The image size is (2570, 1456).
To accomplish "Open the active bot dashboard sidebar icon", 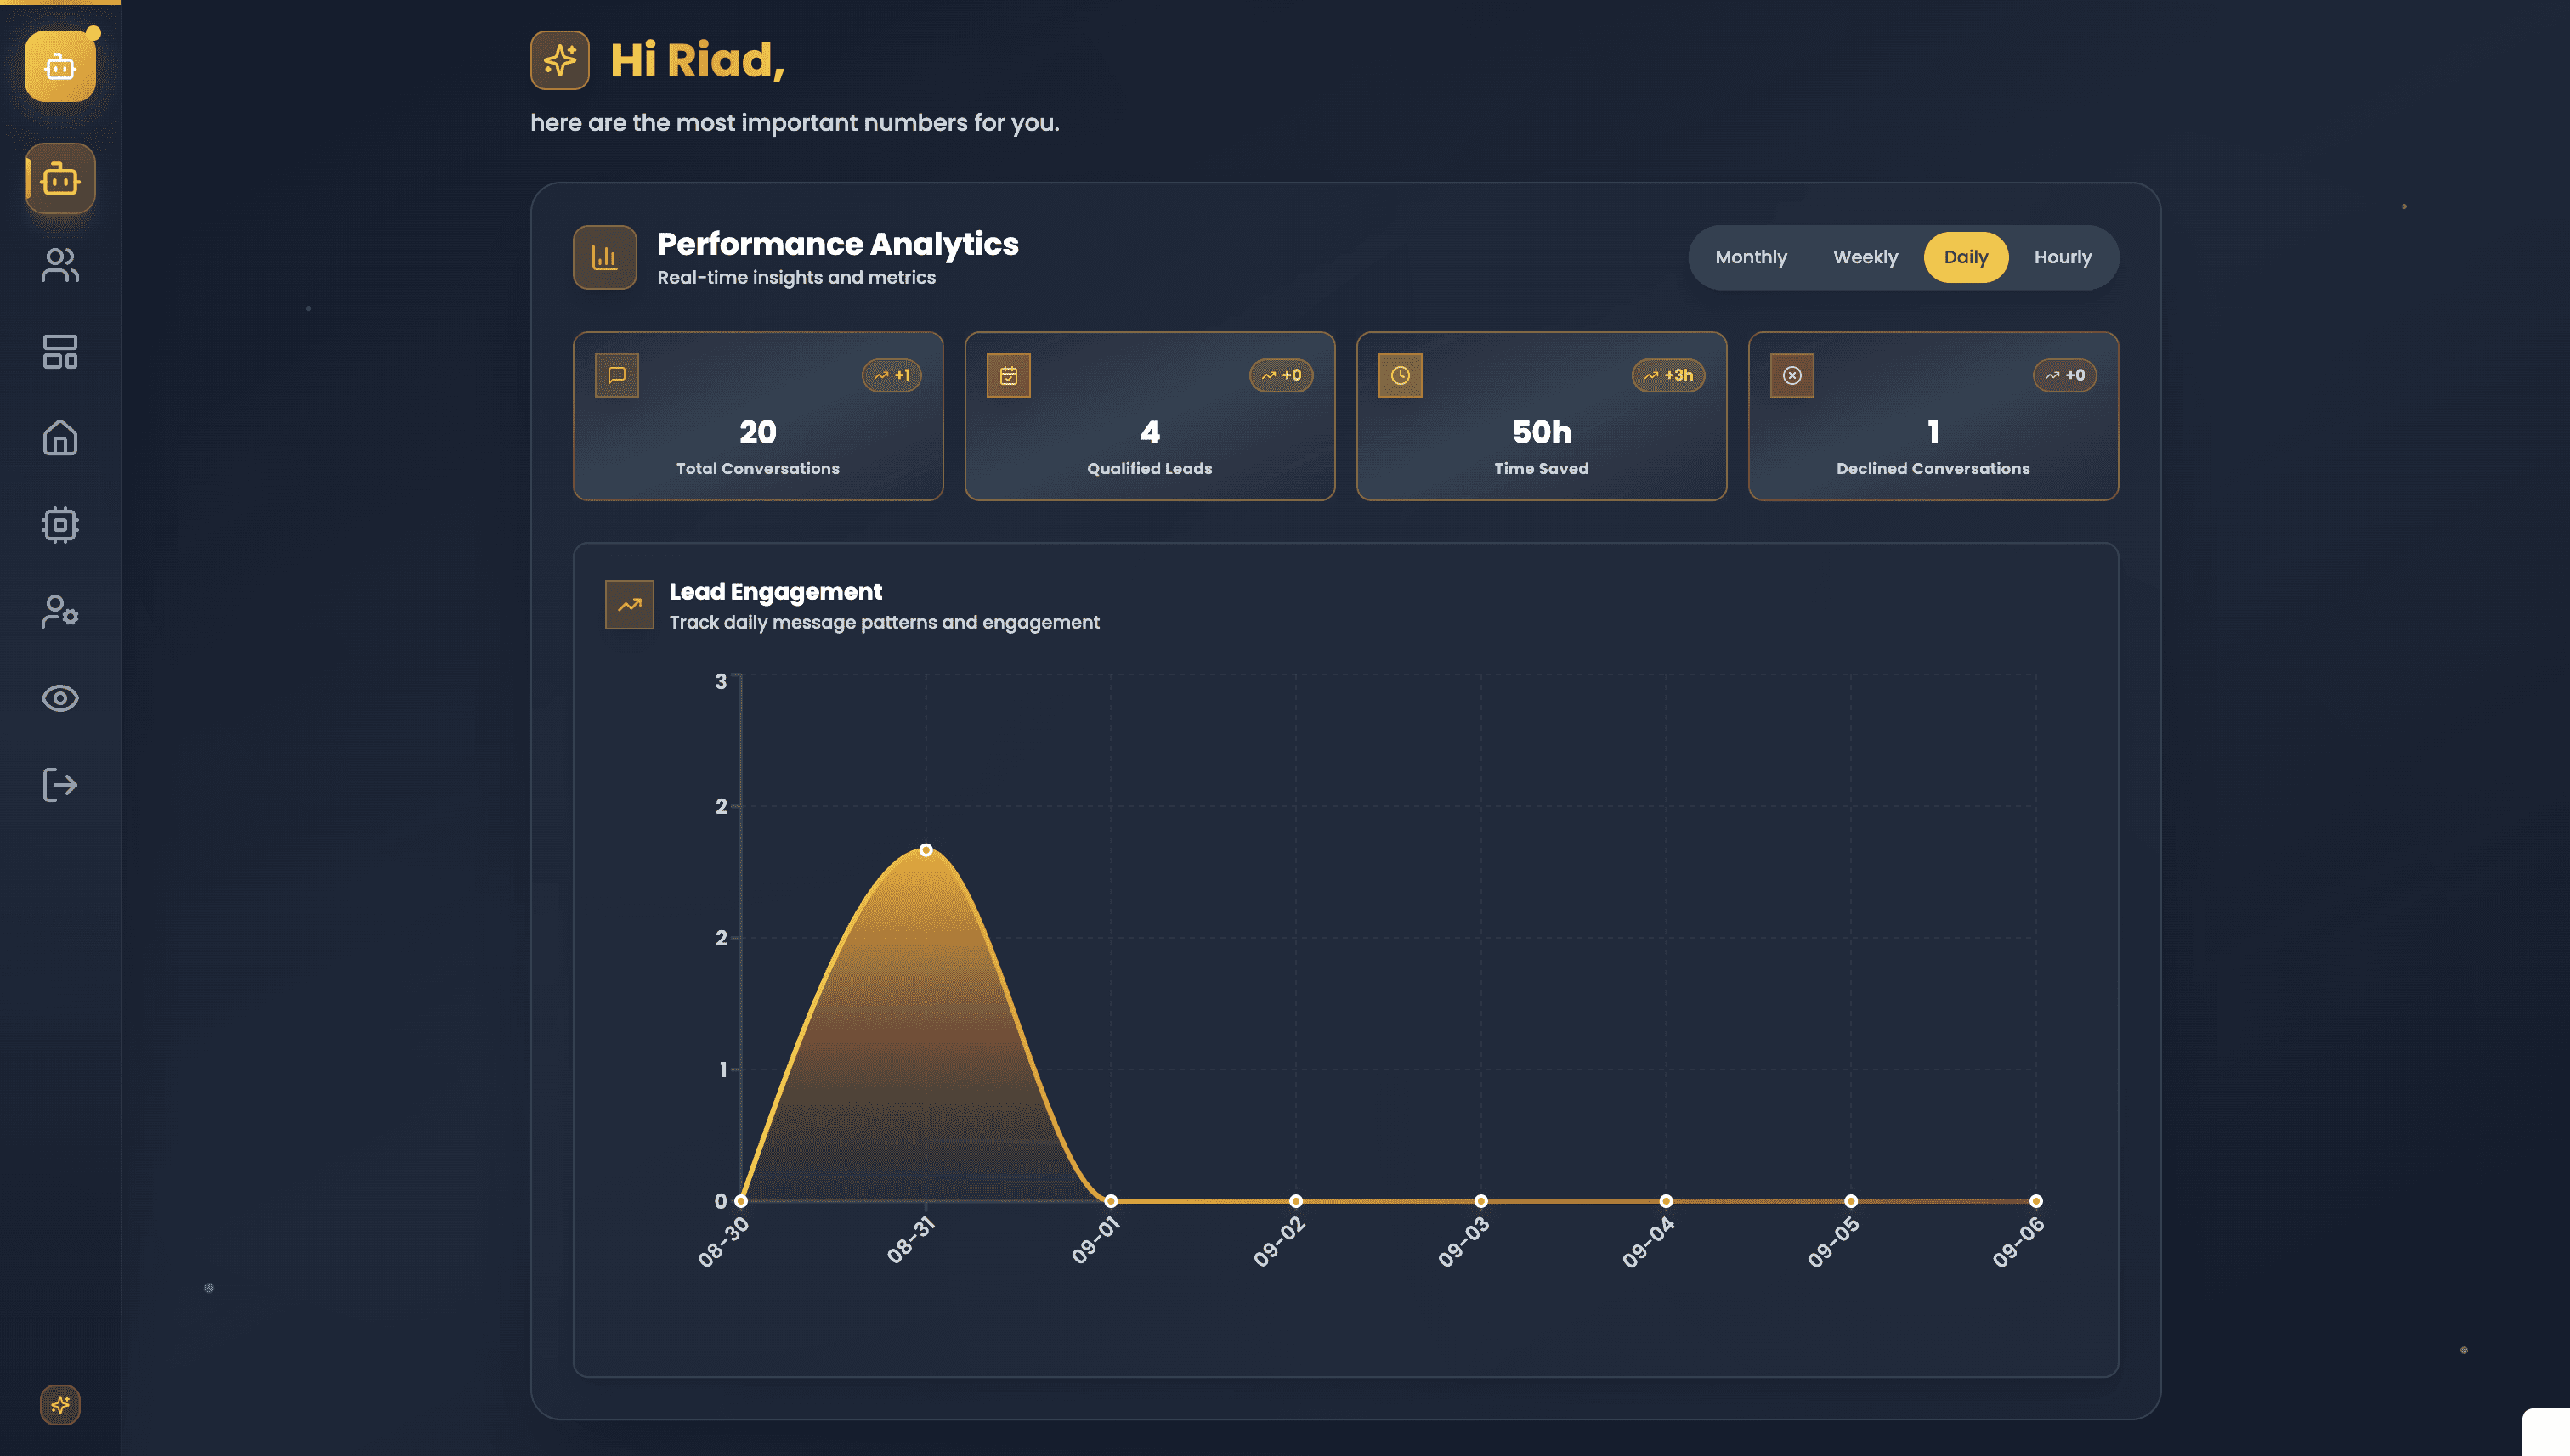I will coord(60,179).
